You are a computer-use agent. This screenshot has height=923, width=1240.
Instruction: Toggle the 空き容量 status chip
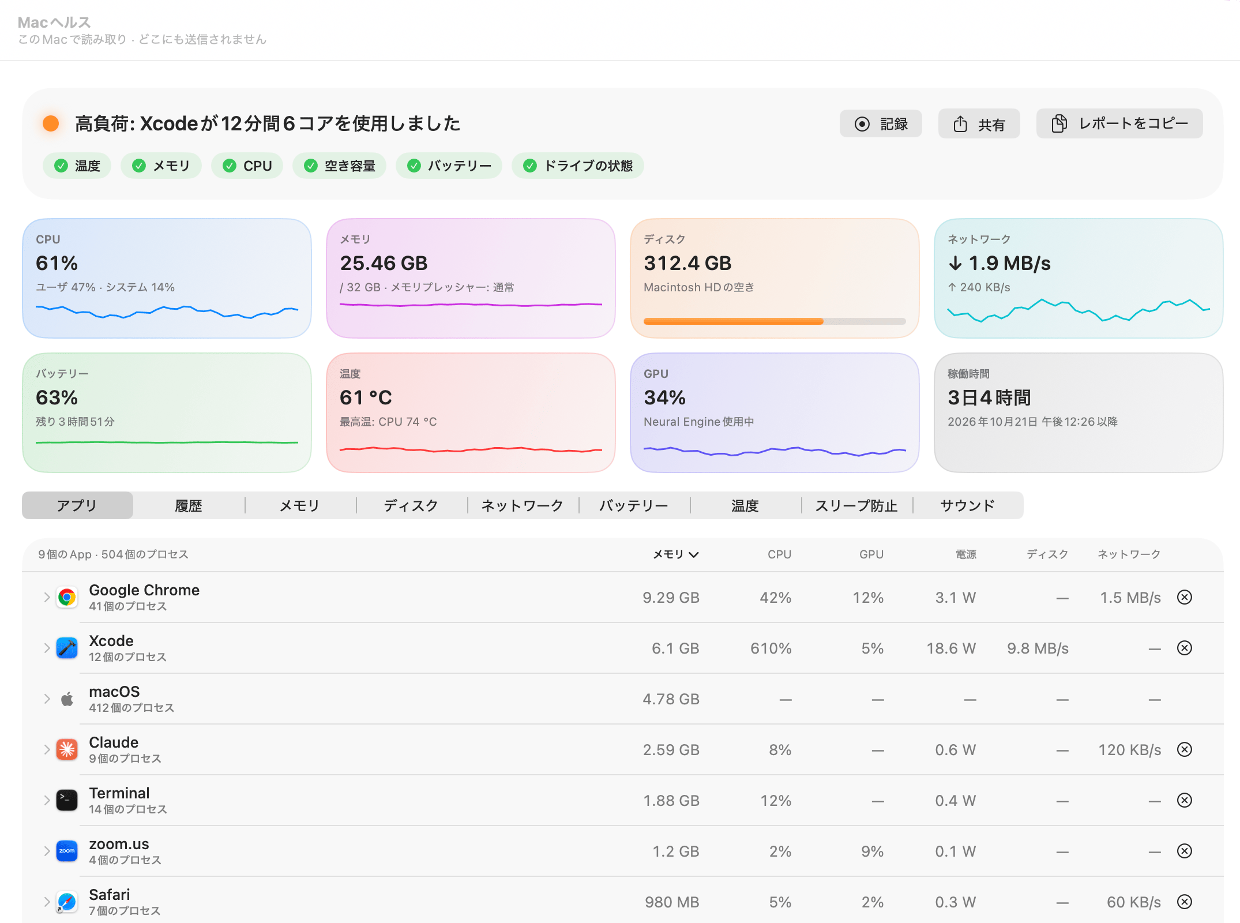tap(339, 166)
